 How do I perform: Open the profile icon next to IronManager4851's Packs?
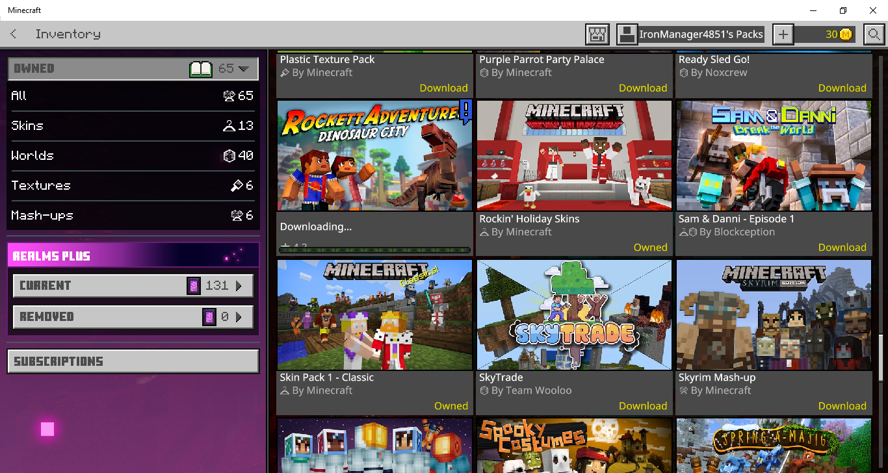click(627, 34)
